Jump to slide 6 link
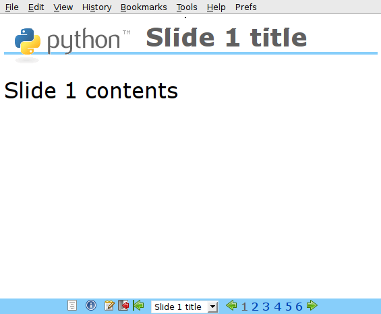The image size is (381, 314). pos(299,307)
